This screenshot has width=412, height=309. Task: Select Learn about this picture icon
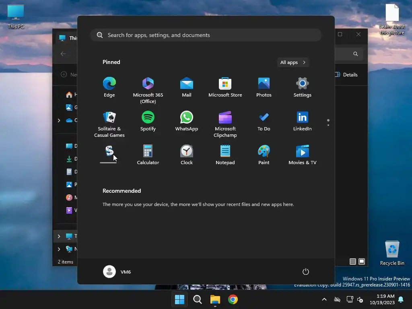392,19
